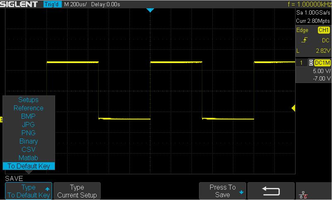Click the CH1 trigger source badge
Viewport: 332px width, 200px height.
pyautogui.click(x=323, y=30)
